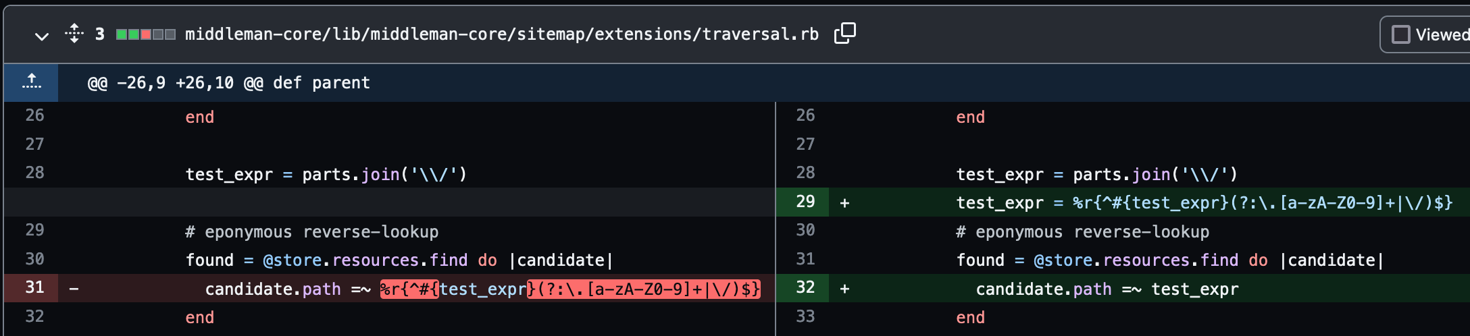Click the minus marker on removed line
1470x336 pixels.
(x=74, y=289)
